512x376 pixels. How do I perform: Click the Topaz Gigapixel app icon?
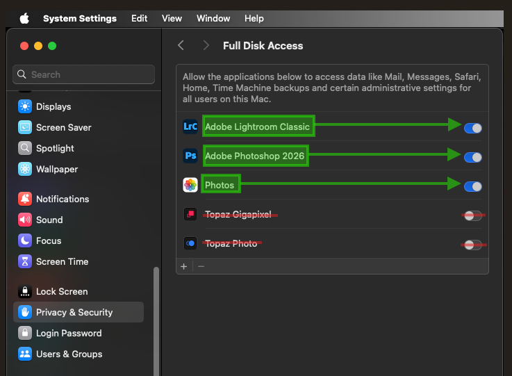pyautogui.click(x=190, y=214)
